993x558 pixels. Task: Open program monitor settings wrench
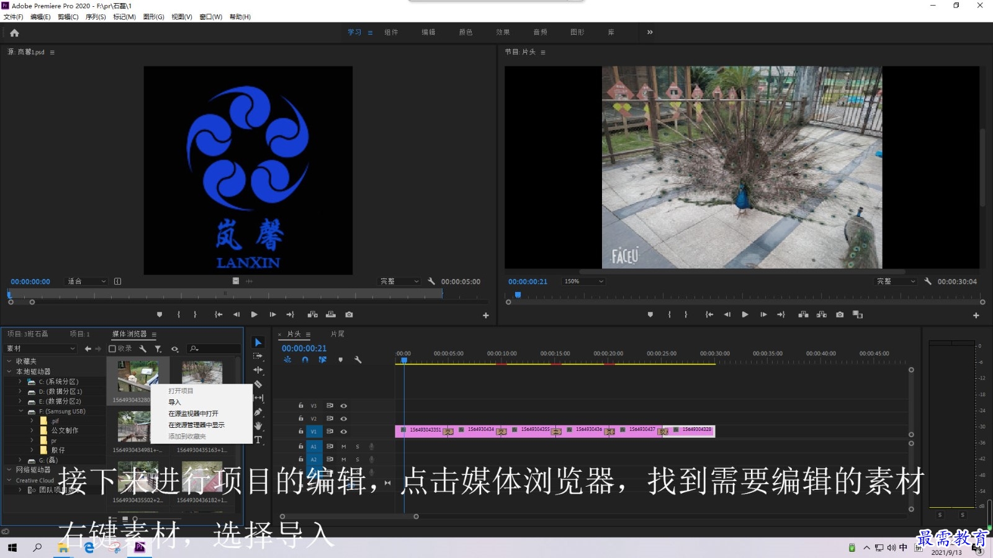tap(928, 281)
